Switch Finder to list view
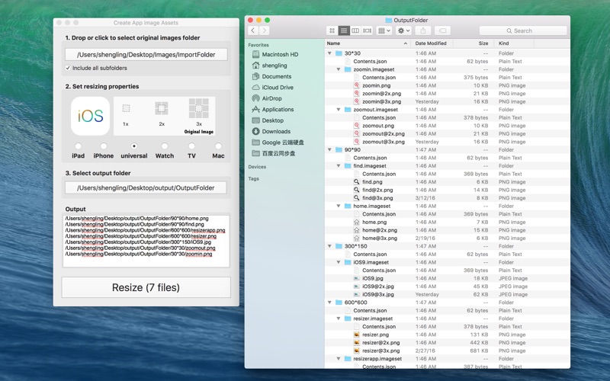 pos(344,30)
